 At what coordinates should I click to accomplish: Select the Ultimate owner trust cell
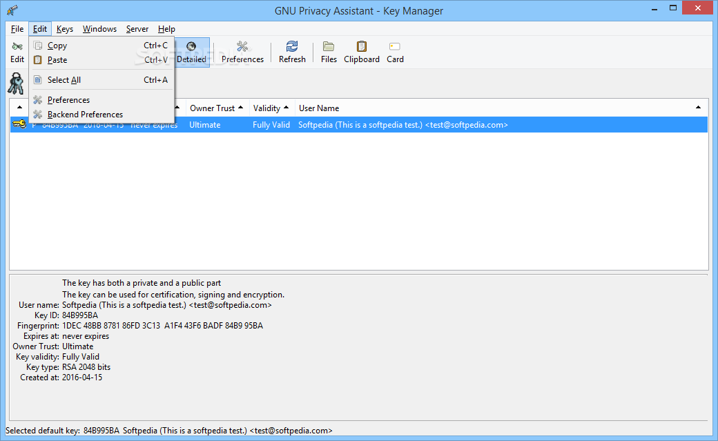pos(204,125)
